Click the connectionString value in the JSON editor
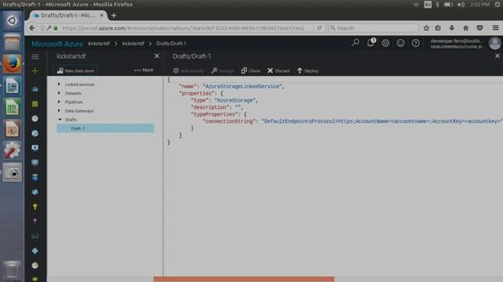 [382, 121]
